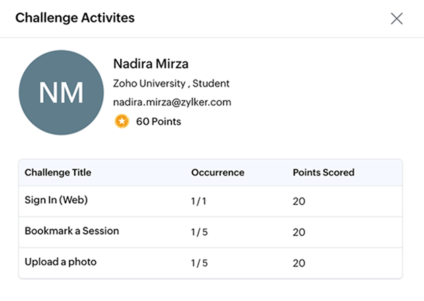Click the email nadira.mirza@zylker.com
This screenshot has height=301, width=424.
pos(172,103)
